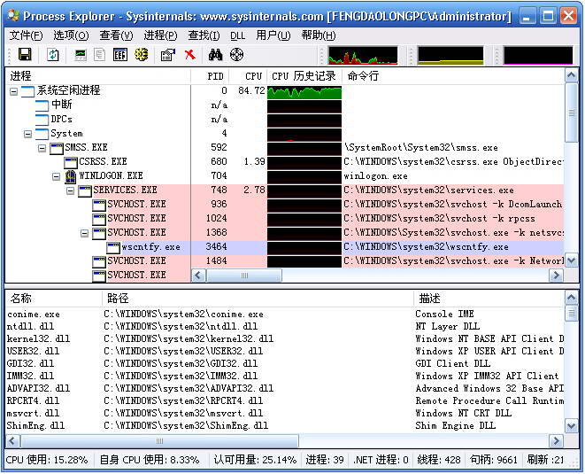Open the 用户(U) menu
585x474 pixels.
tap(273, 35)
